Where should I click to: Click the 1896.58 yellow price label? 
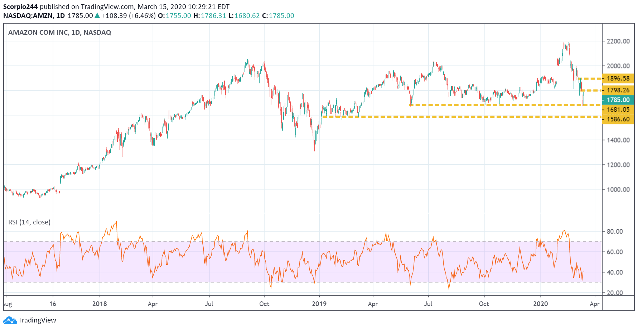(x=618, y=78)
